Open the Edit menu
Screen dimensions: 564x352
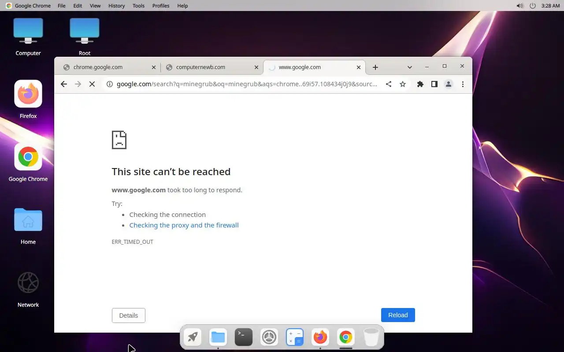click(78, 6)
